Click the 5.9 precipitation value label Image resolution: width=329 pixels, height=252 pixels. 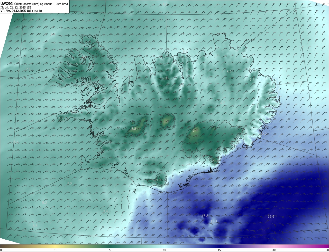click(x=229, y=72)
